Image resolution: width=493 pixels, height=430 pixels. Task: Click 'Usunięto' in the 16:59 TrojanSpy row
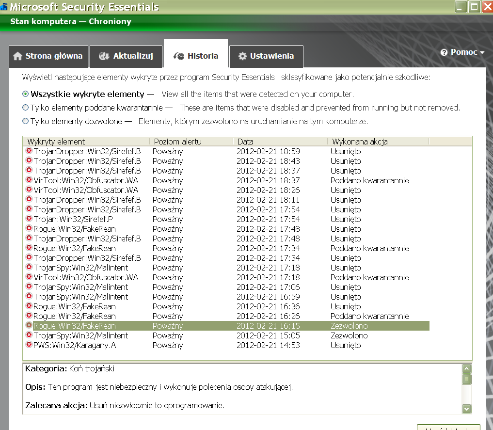click(x=346, y=297)
